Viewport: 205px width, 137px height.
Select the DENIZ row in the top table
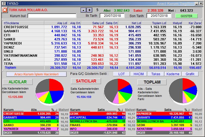(102, 47)
